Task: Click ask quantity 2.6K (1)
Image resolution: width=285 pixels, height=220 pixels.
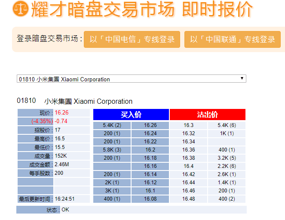Action: pos(227,174)
